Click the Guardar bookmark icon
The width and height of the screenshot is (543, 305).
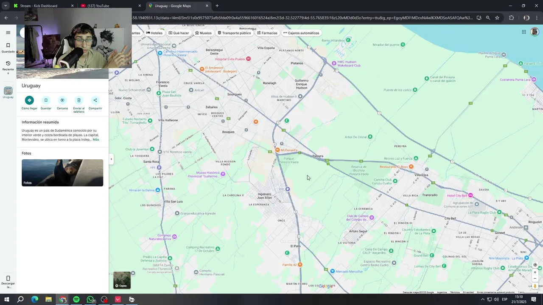pyautogui.click(x=46, y=100)
